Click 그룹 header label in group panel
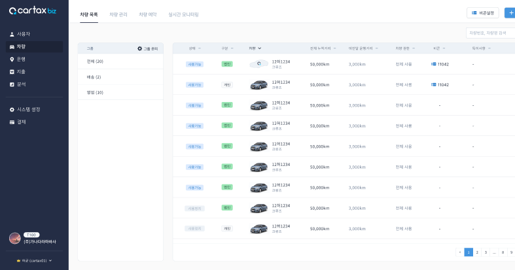 tap(90, 48)
